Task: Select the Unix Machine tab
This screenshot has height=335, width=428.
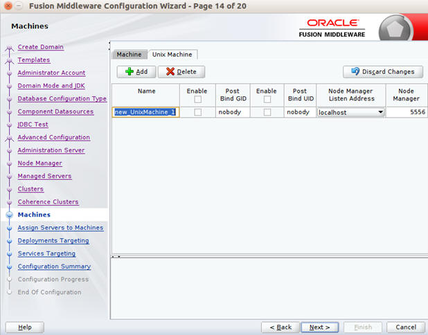Action: (x=172, y=54)
